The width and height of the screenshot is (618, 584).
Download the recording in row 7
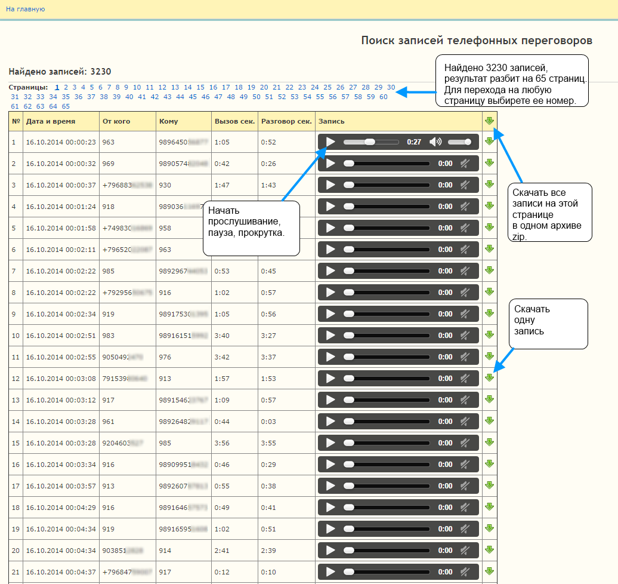[x=490, y=271]
